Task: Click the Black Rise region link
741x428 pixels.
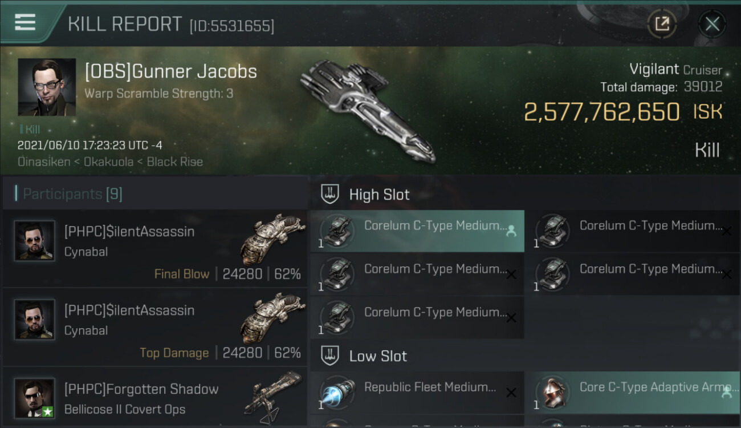Action: click(x=174, y=162)
